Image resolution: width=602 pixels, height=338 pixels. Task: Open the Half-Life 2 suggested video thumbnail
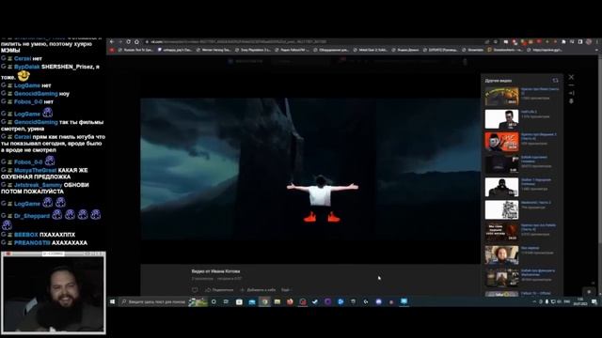click(501, 119)
